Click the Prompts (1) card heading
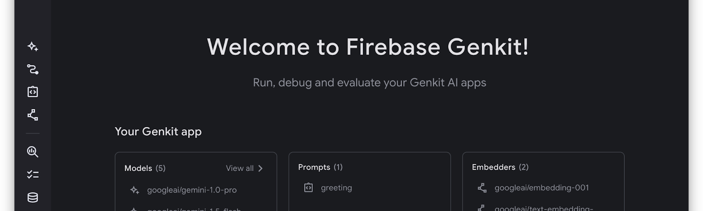Viewport: 703px width, 211px height. pyautogui.click(x=320, y=167)
